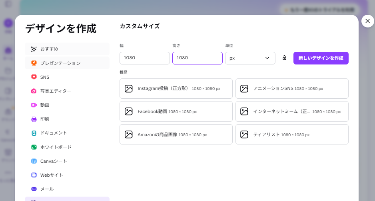Select the 印刷 printer icon

click(x=34, y=119)
